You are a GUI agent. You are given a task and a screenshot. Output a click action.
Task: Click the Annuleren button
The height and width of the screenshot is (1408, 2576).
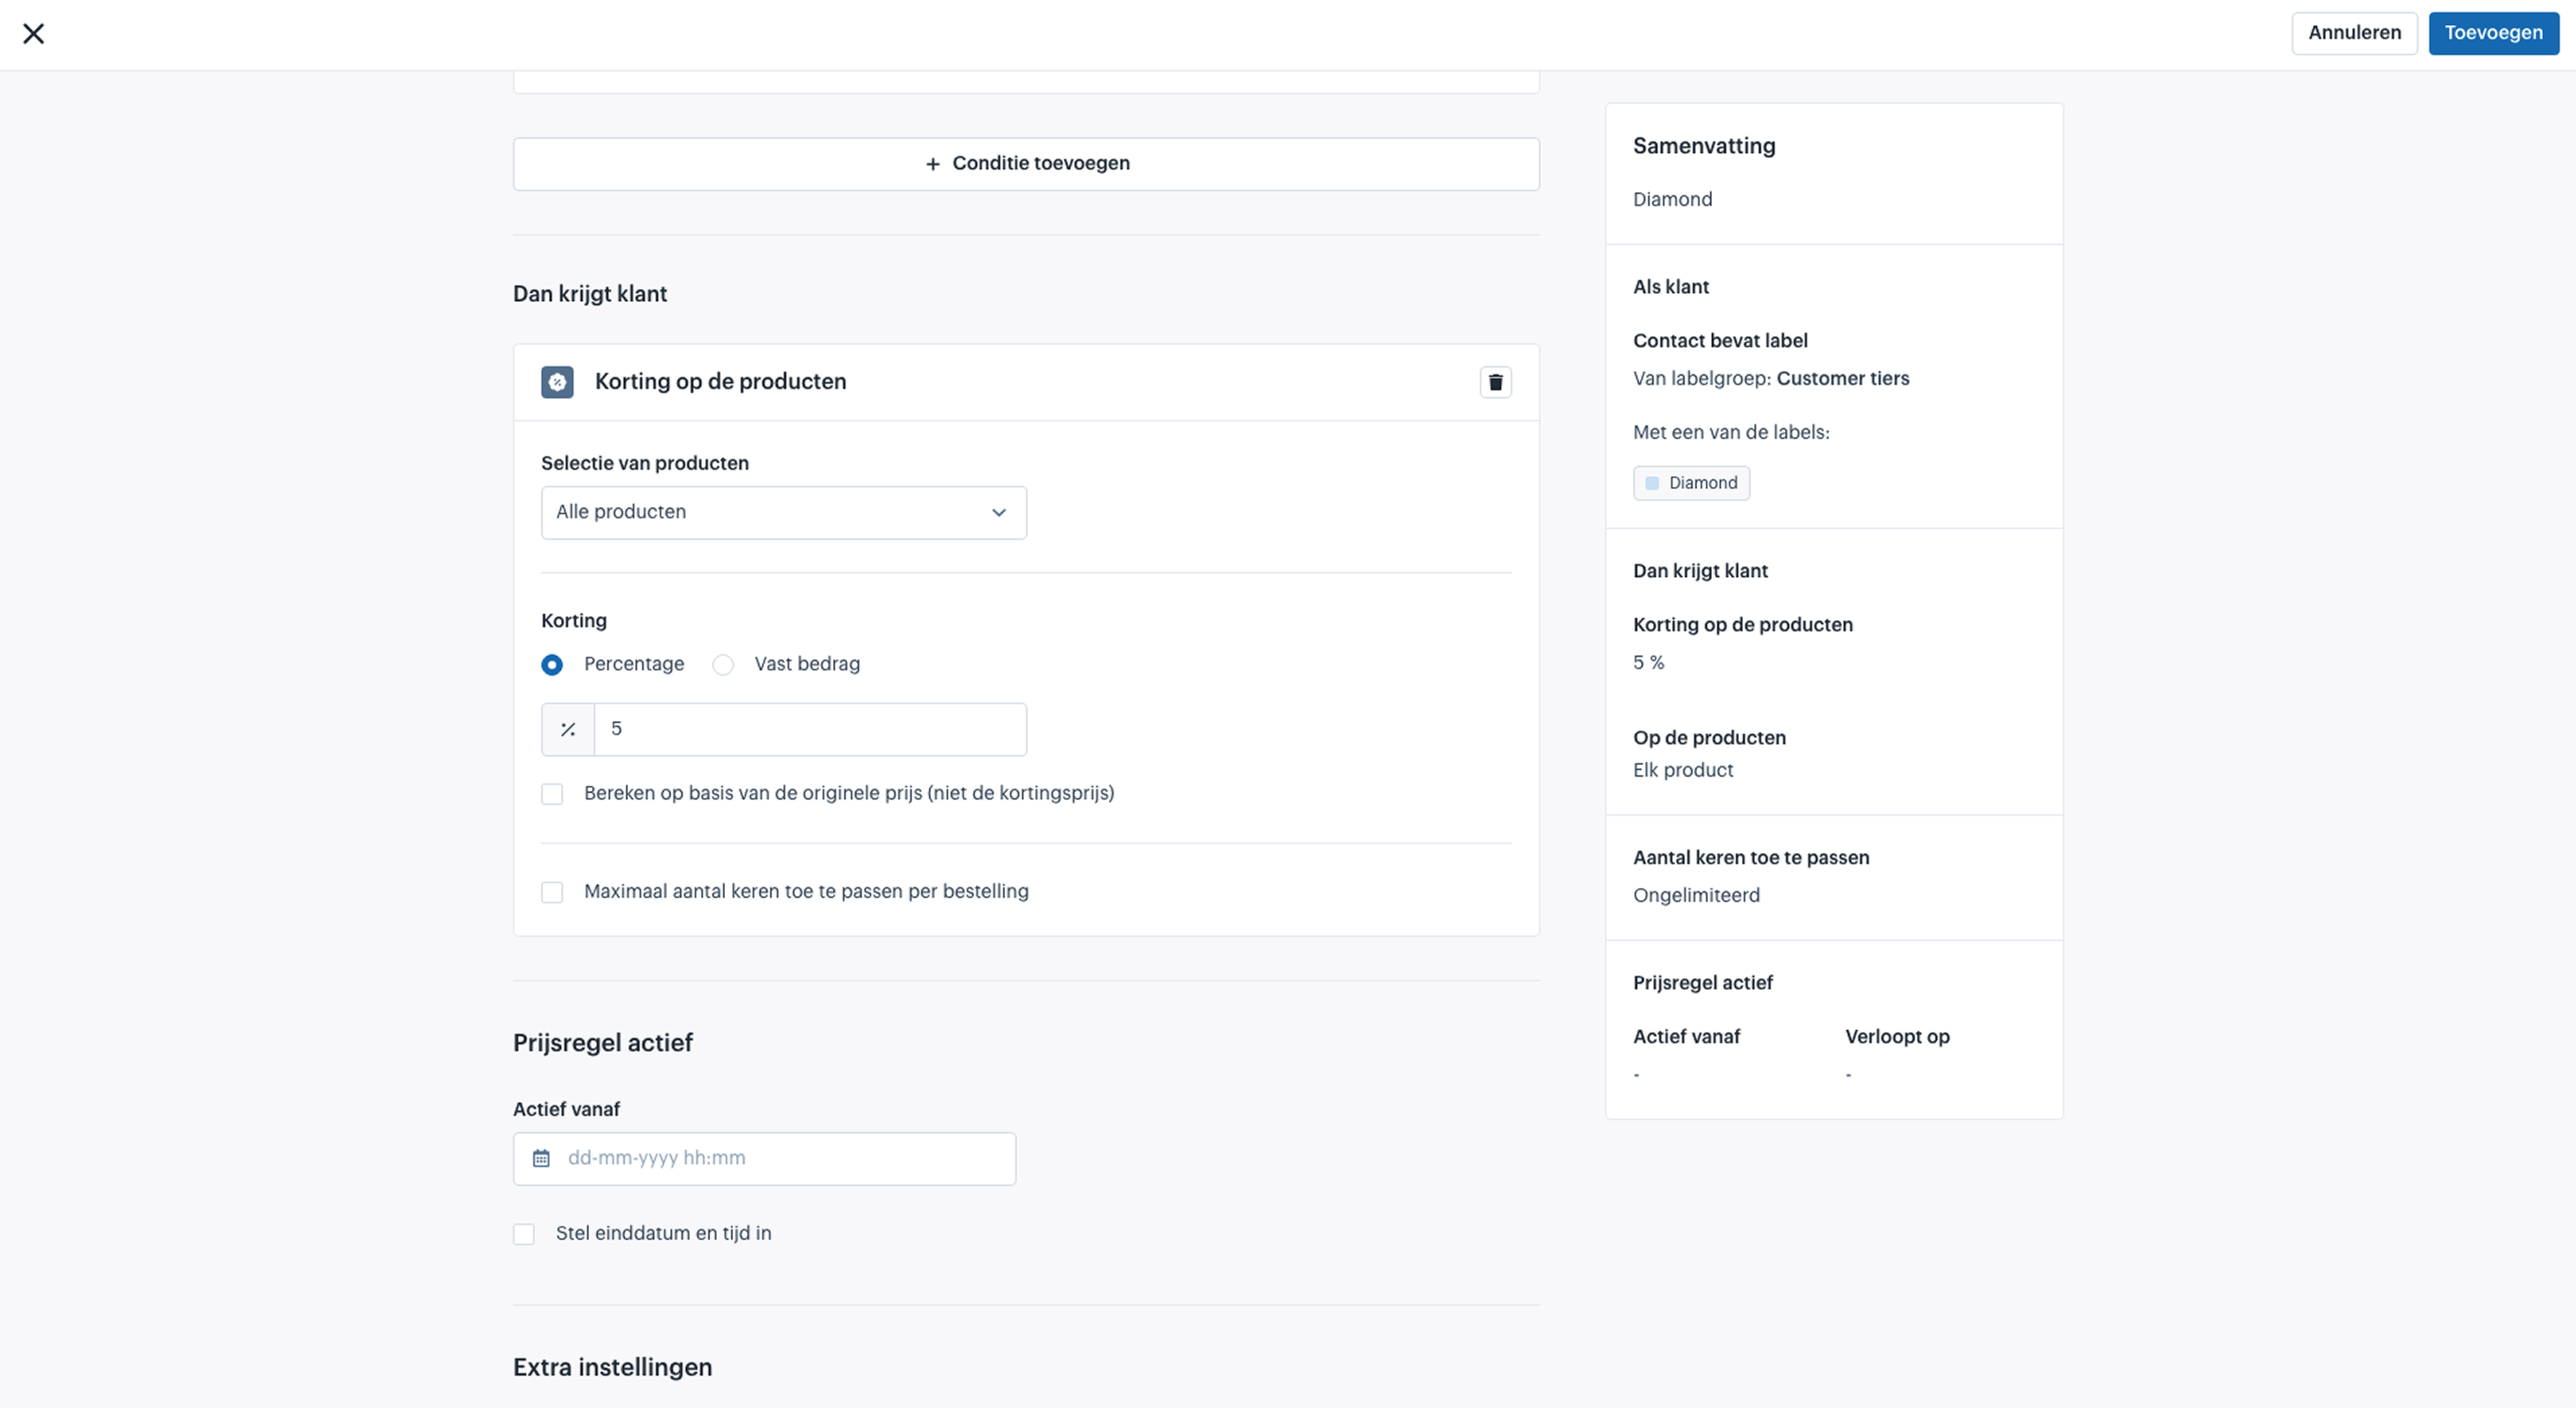point(2354,33)
